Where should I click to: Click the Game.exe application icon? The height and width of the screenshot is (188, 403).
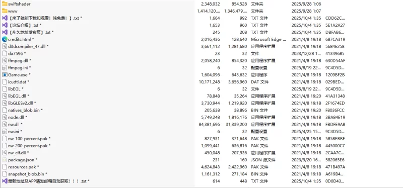pos(5,74)
